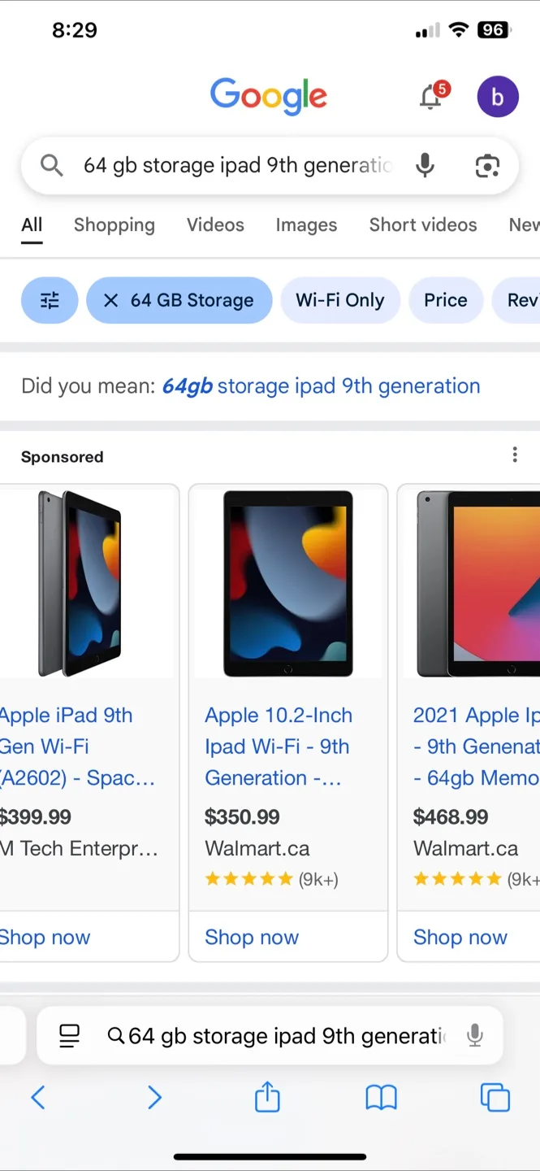
Task: Open Safari bookmarks book icon
Action: click(381, 1099)
